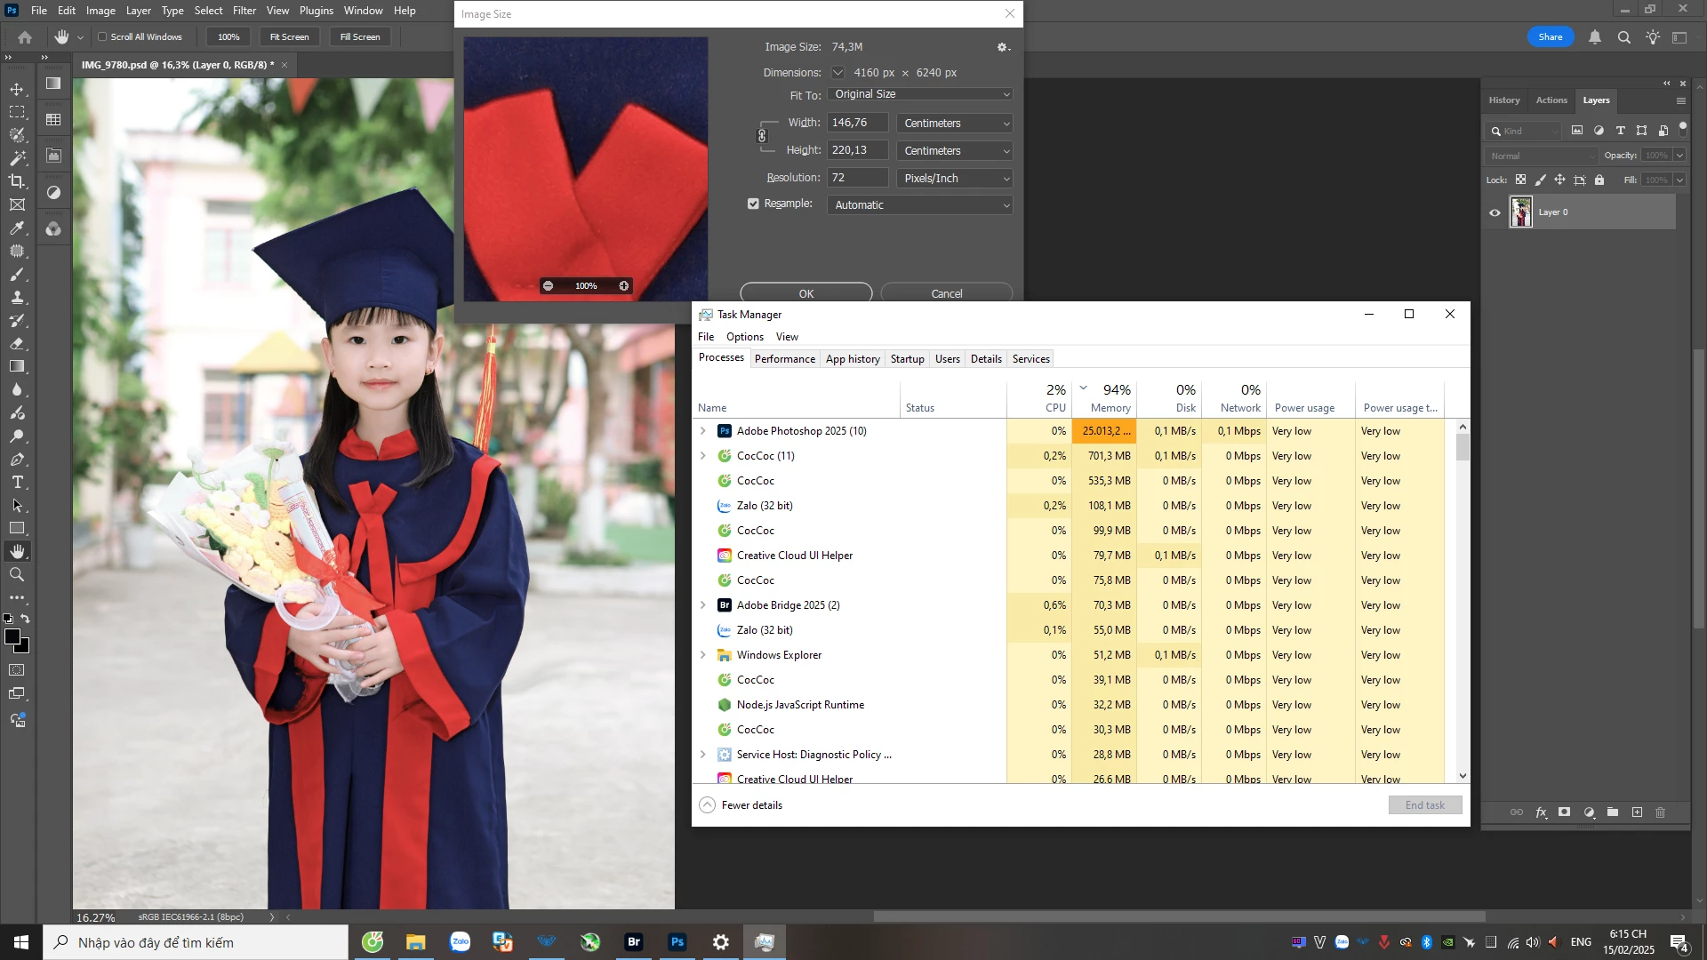Select the Clone Stamp tool
1707x960 pixels.
click(17, 298)
